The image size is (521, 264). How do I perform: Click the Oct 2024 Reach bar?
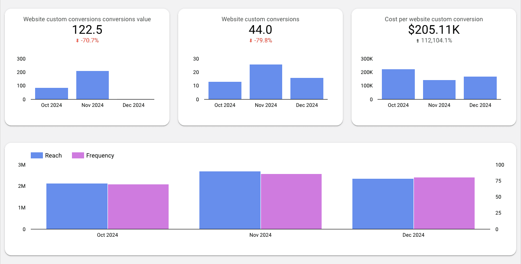(x=77, y=206)
